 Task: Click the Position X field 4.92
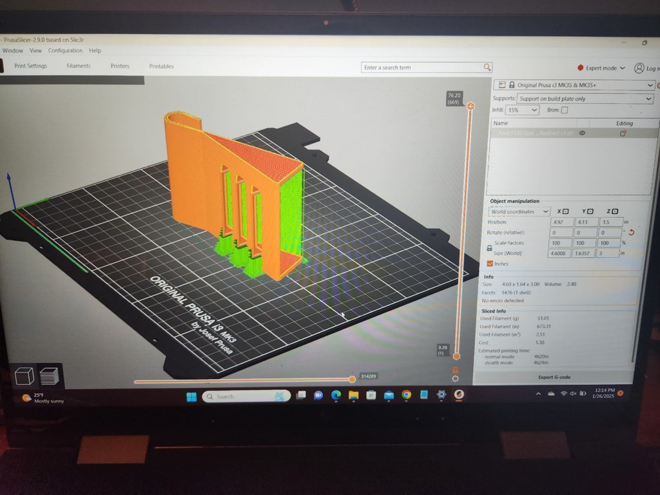pyautogui.click(x=562, y=222)
